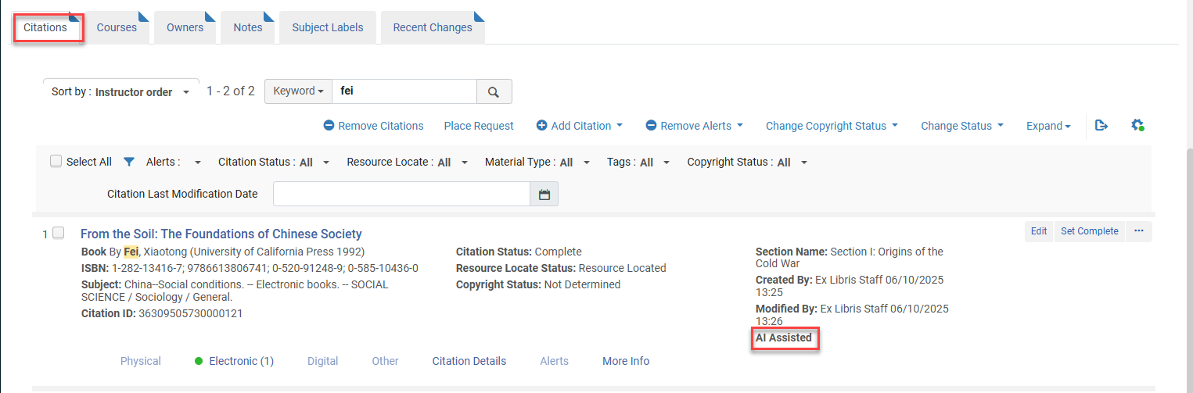Click the Edit button for the citation
The image size is (1193, 393).
1039,231
